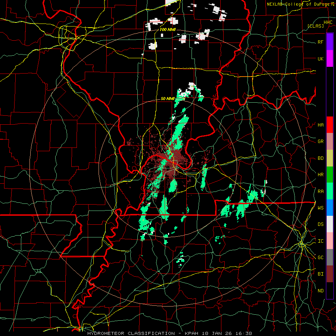
Task: Click the IC legend label
Action: click(320, 241)
